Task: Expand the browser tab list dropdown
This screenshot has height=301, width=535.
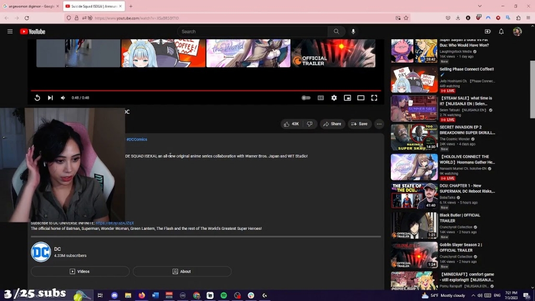Action: (x=480, y=6)
